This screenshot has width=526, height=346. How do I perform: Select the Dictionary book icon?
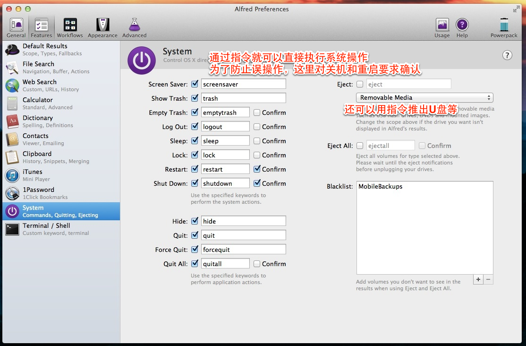(x=12, y=121)
